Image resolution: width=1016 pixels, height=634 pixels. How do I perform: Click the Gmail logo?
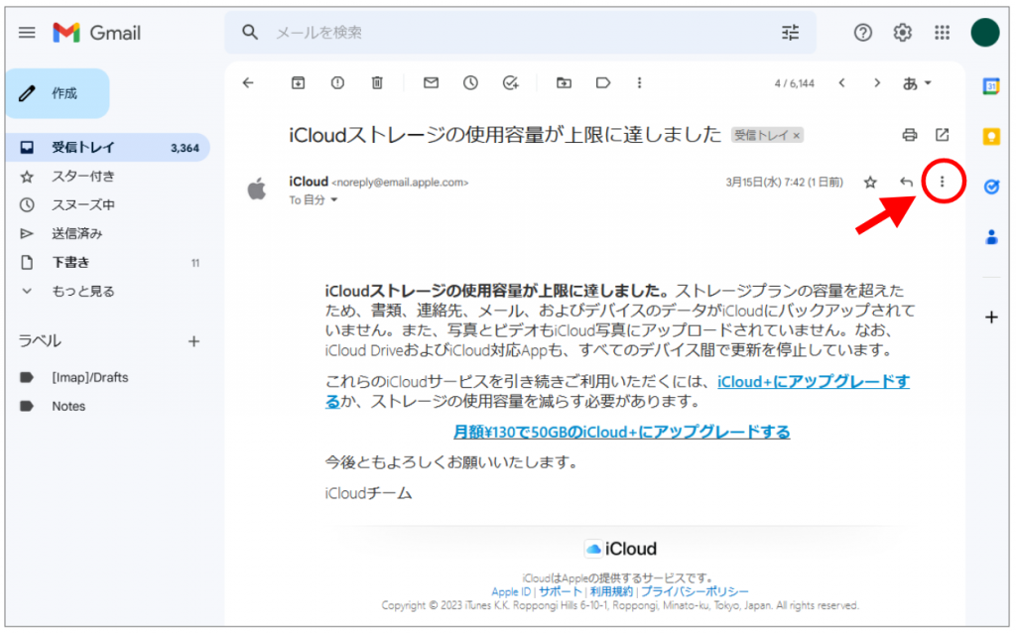(97, 33)
